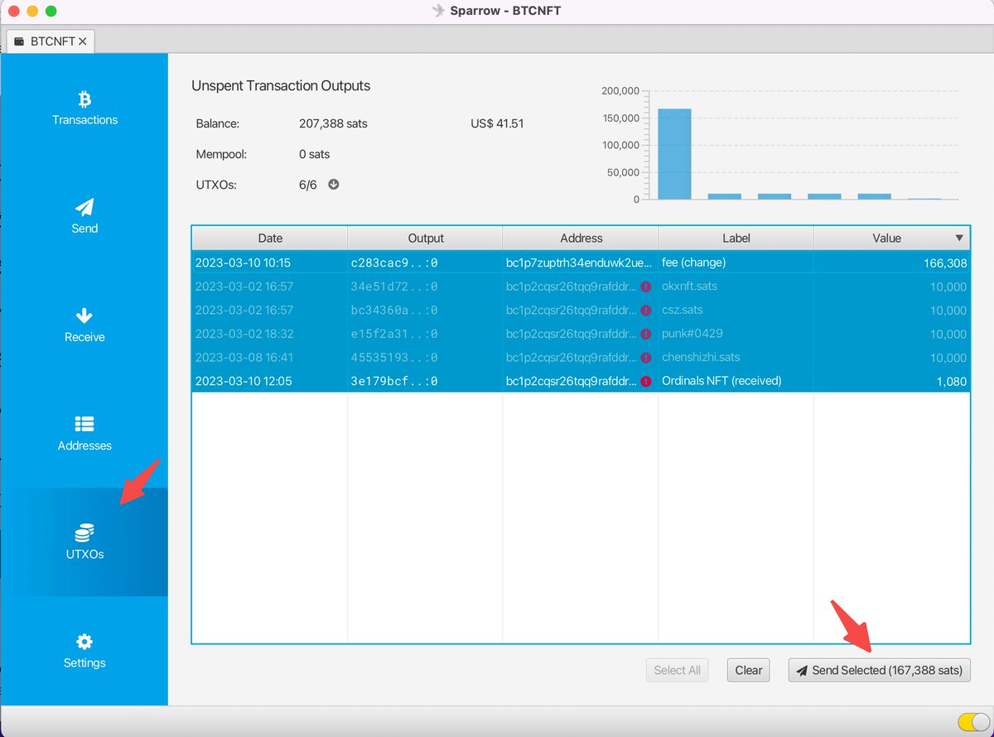Close the BTCNFT wallet tab

coord(83,41)
